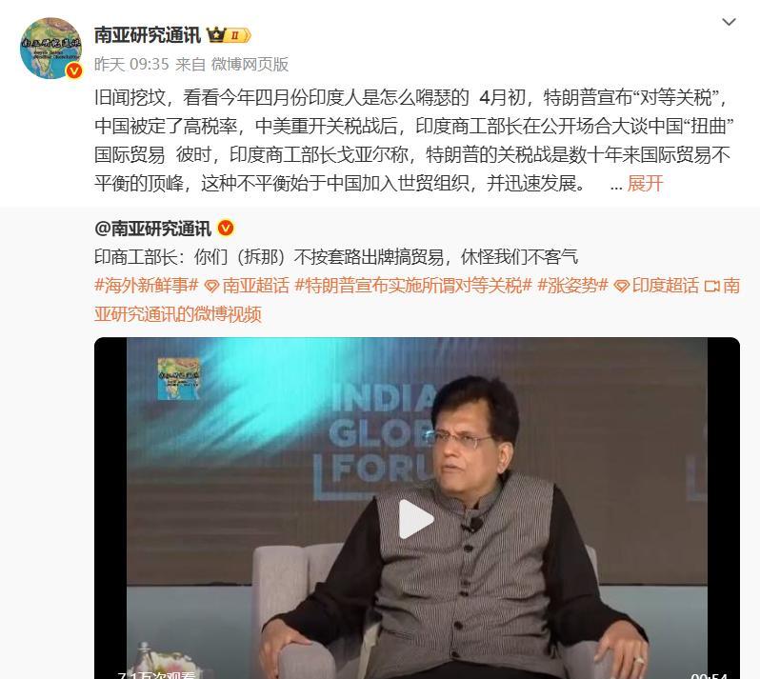Click the 南亚研究通讯 profile avatar
This screenshot has height=679, width=760.
pos(50,48)
